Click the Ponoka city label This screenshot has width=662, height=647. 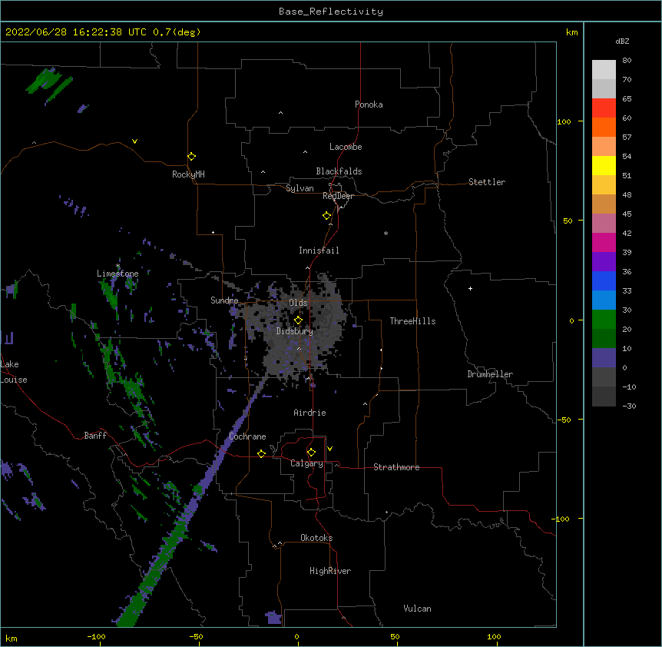click(x=369, y=105)
